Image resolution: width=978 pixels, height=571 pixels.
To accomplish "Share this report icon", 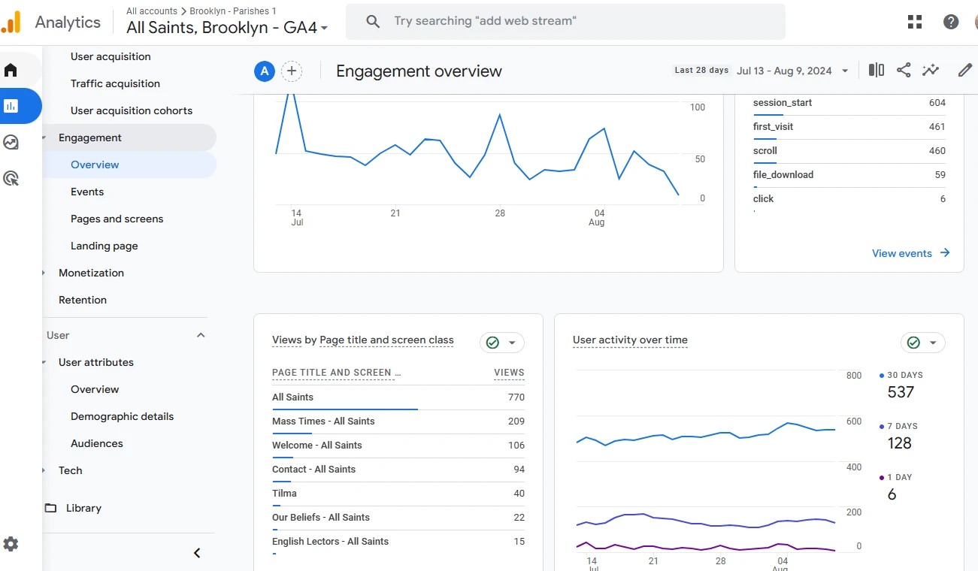I will coord(904,70).
